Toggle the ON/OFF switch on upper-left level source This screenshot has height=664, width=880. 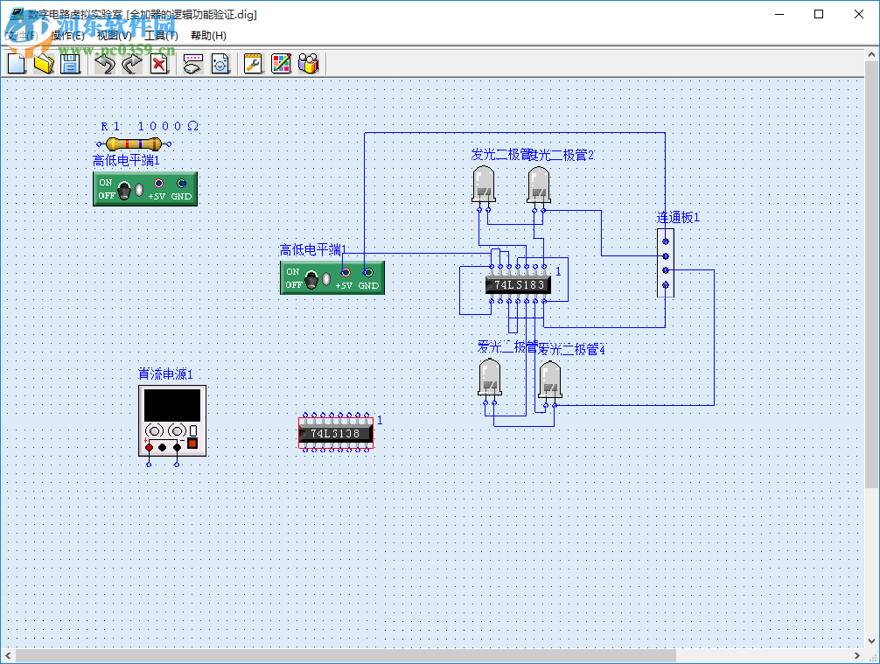(126, 190)
